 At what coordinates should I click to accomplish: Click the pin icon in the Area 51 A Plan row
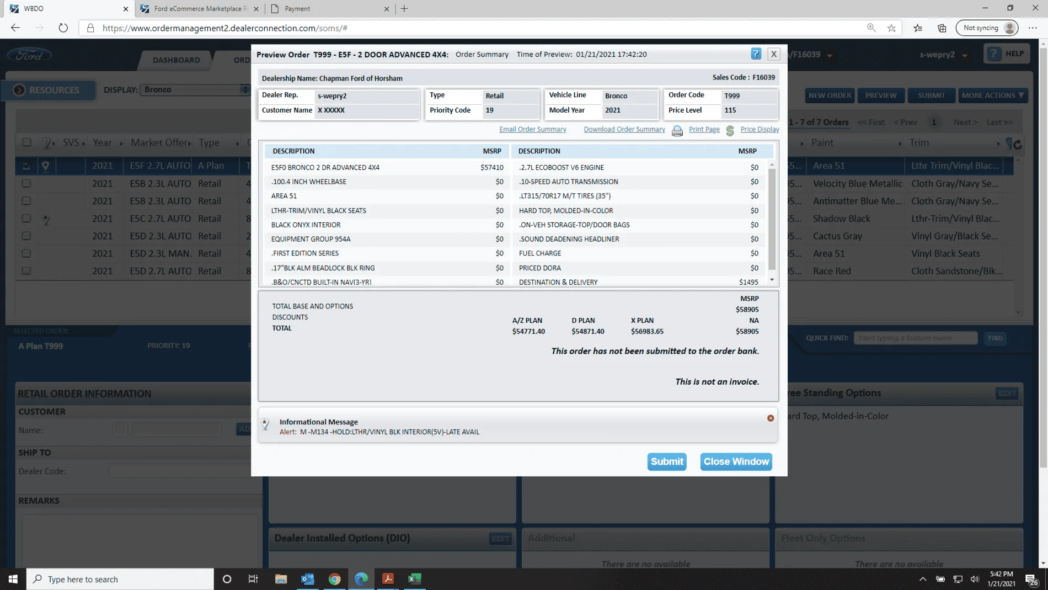[x=45, y=166]
